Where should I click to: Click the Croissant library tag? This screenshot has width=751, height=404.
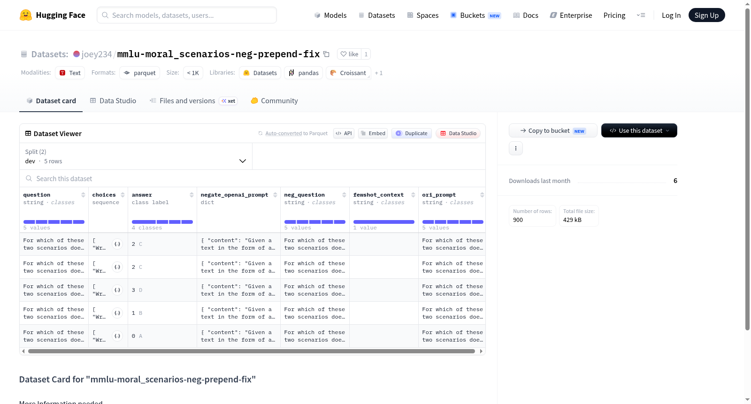tap(348, 73)
